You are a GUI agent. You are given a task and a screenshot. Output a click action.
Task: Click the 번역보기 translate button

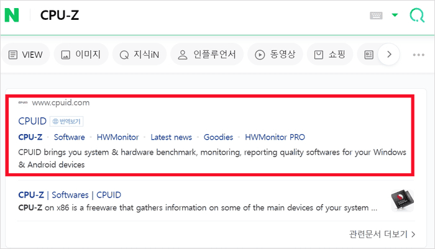tap(66, 121)
